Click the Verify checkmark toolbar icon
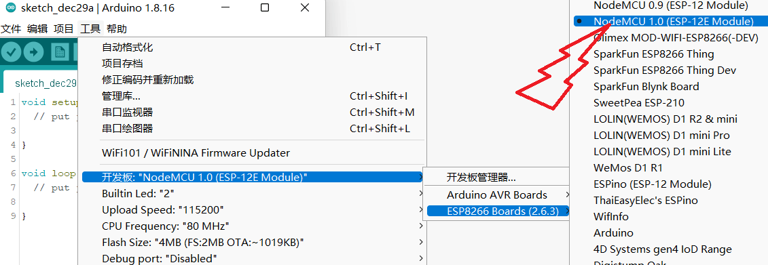Screen dimensions: 768x265 click(12, 52)
